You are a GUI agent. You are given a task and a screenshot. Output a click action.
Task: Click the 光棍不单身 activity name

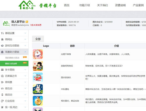tap(66, 54)
